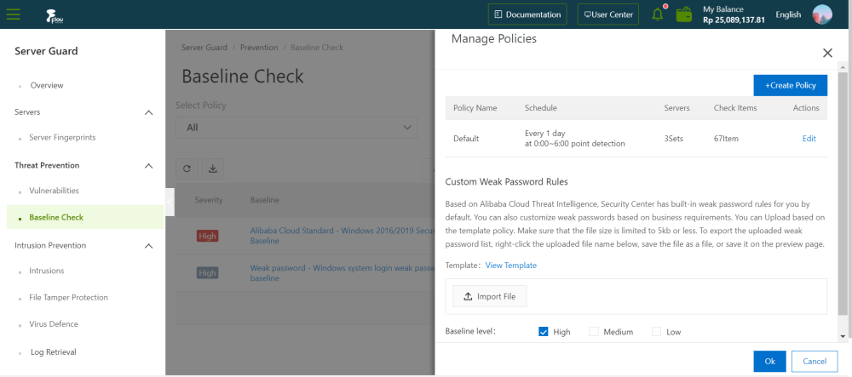Image resolution: width=852 pixels, height=377 pixels.
Task: Open the Weak password Windows baseline link
Action: click(343, 273)
